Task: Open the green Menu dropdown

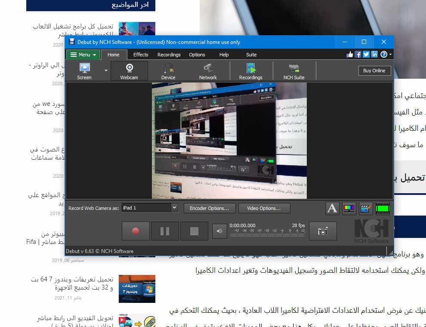Action: coord(83,55)
